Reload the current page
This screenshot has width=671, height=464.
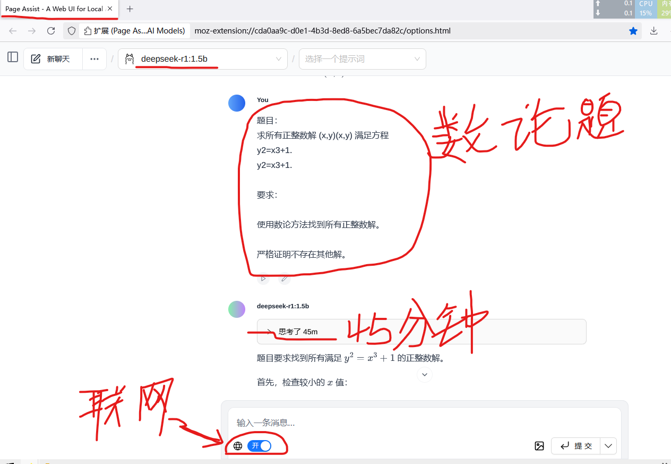coord(51,31)
